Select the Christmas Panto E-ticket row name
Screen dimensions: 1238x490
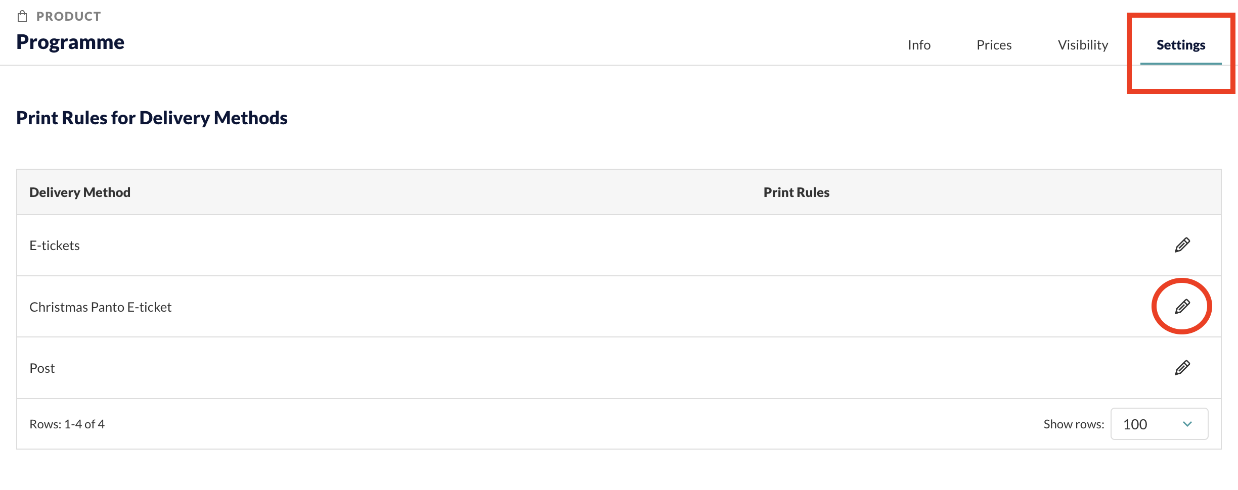100,307
